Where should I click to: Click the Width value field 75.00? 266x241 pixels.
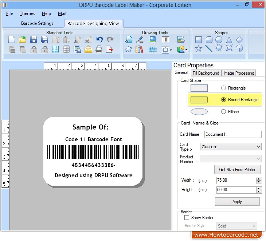236,180
